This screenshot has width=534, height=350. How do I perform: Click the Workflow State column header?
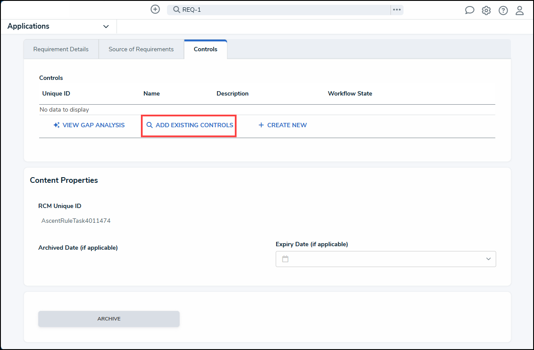pyautogui.click(x=350, y=93)
